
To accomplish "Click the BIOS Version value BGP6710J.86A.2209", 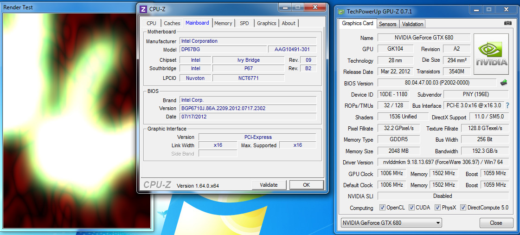I will (x=248, y=108).
